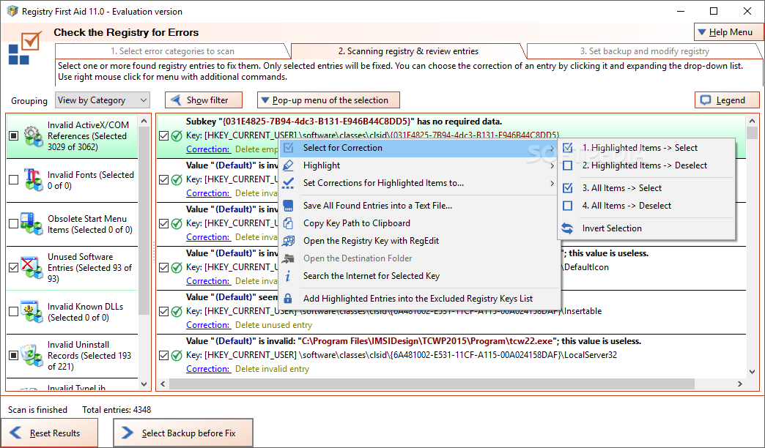
Task: Click Add Highlighted Entries into Excluded List
Action: (420, 299)
